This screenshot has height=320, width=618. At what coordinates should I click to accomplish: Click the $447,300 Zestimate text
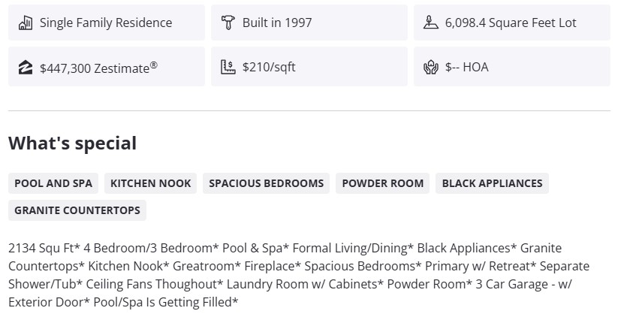click(x=98, y=68)
